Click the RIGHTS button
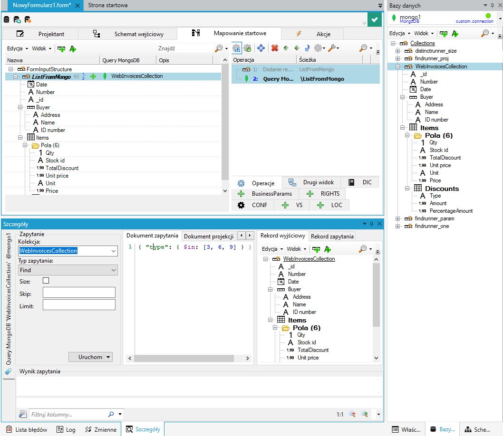Viewport: 503px width, 436px height. (x=323, y=194)
